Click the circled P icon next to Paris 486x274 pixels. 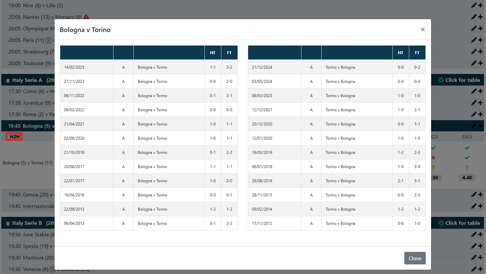[x=49, y=40]
